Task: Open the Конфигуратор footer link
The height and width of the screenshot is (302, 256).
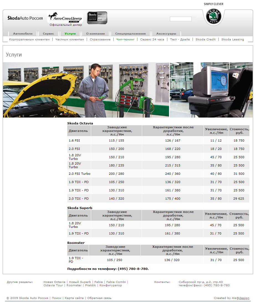Action: pyautogui.click(x=111, y=285)
